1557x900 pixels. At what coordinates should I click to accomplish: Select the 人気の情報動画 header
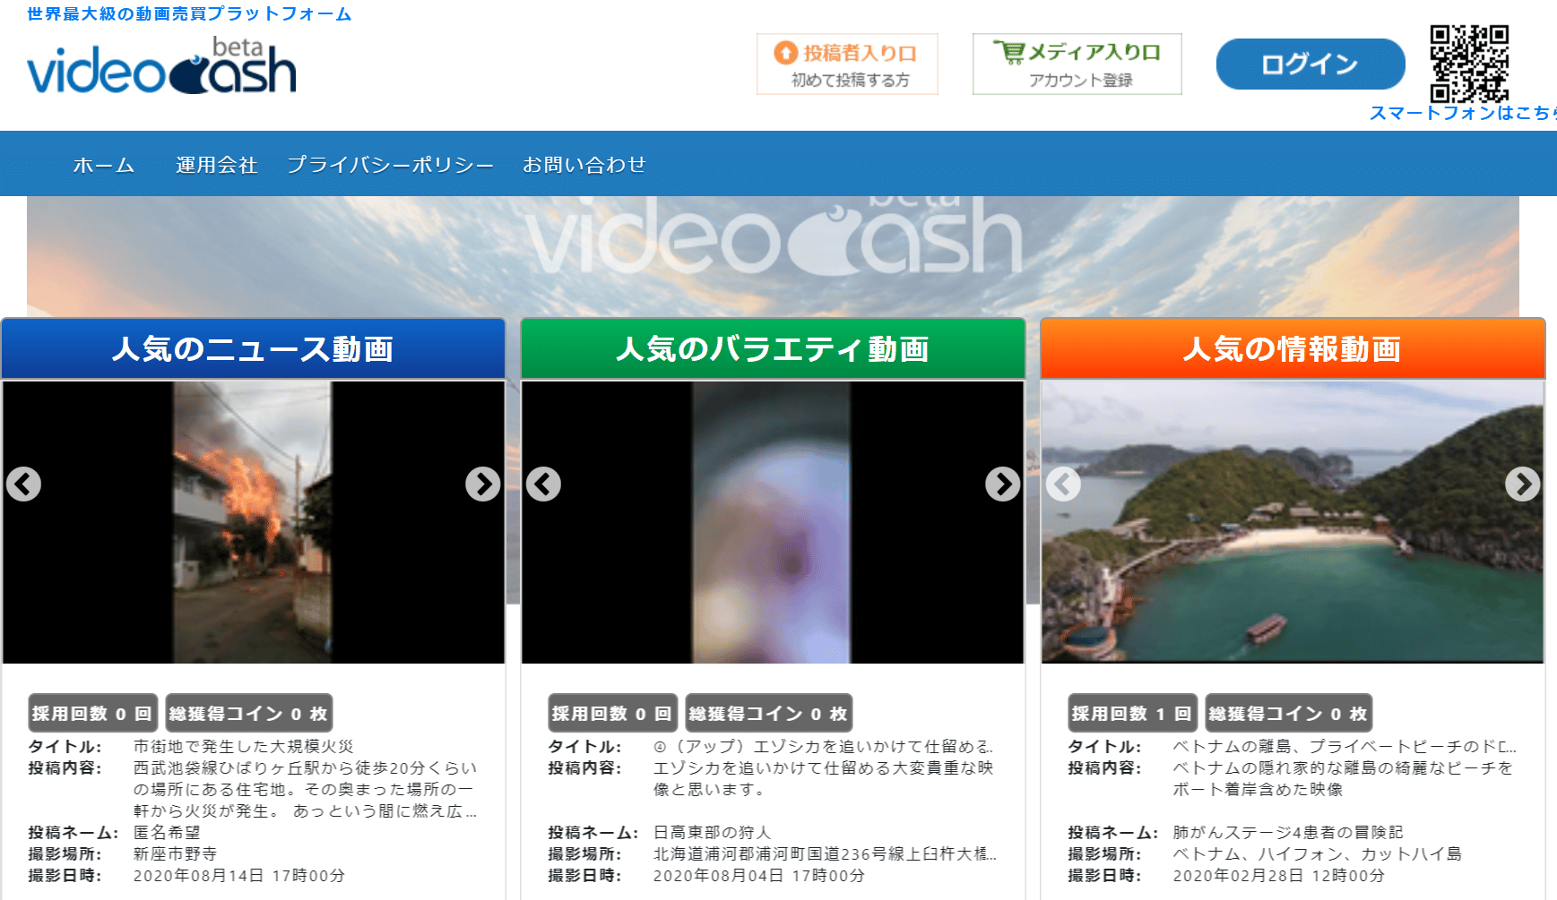(1293, 348)
